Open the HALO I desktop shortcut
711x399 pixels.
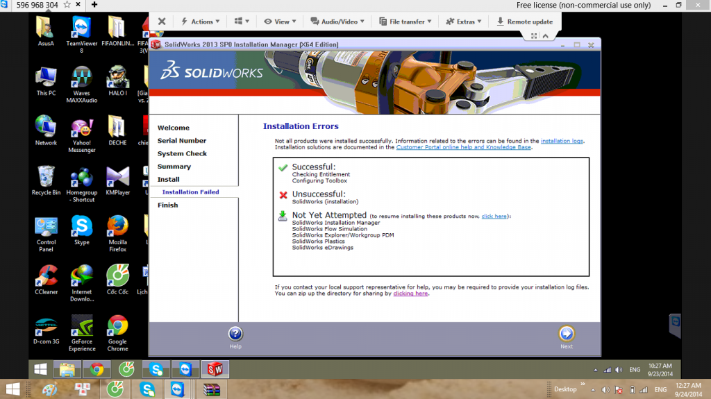pyautogui.click(x=117, y=81)
